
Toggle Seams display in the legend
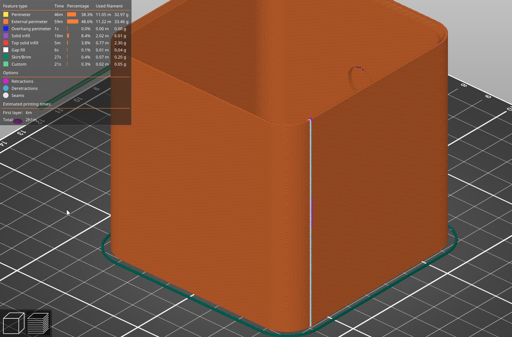click(x=18, y=95)
